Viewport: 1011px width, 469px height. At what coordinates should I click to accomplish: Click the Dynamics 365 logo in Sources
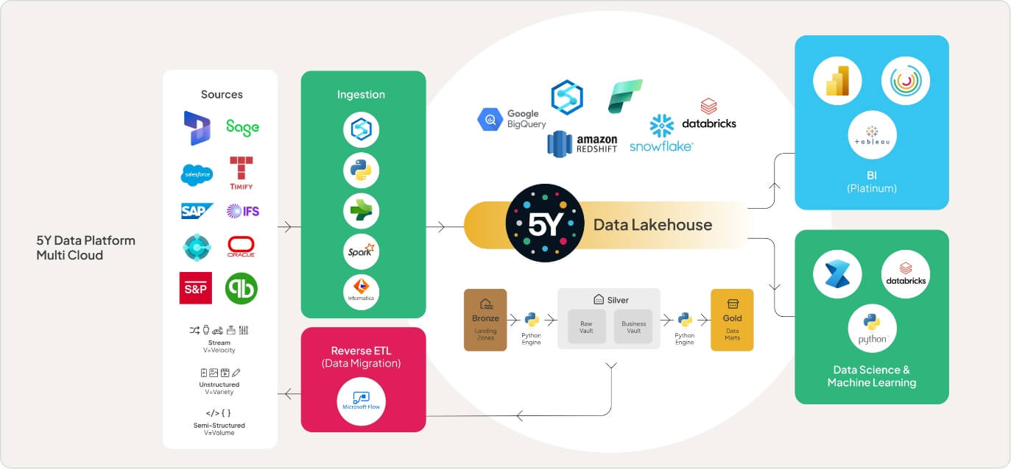(x=197, y=129)
